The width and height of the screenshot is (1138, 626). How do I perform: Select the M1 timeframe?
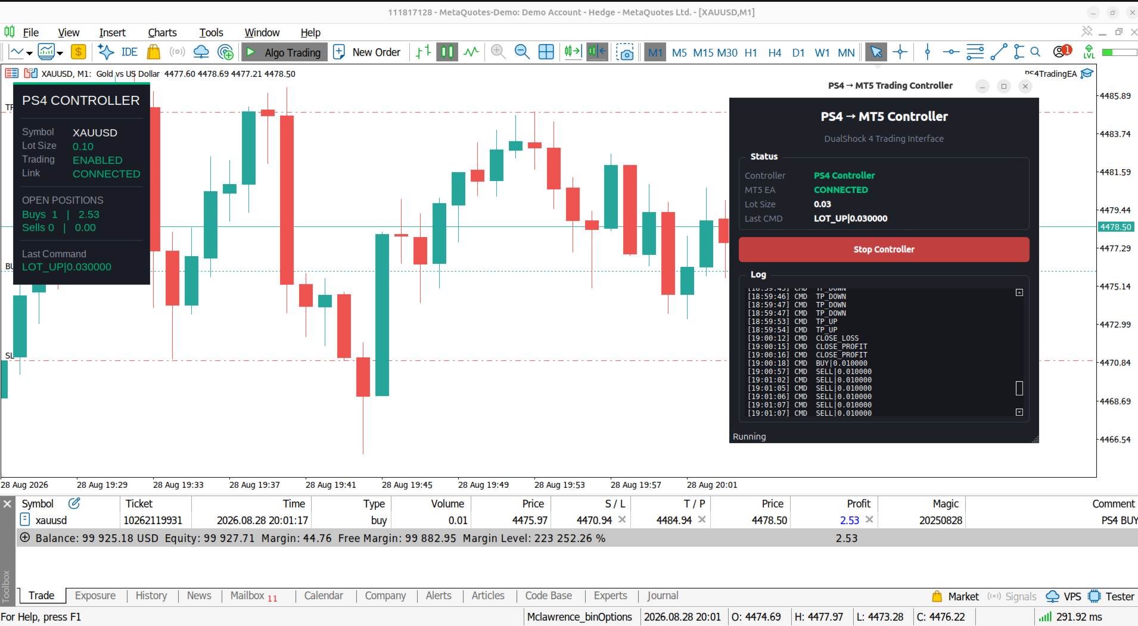pos(655,52)
